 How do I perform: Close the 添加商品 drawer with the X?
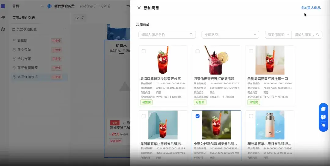(139, 8)
